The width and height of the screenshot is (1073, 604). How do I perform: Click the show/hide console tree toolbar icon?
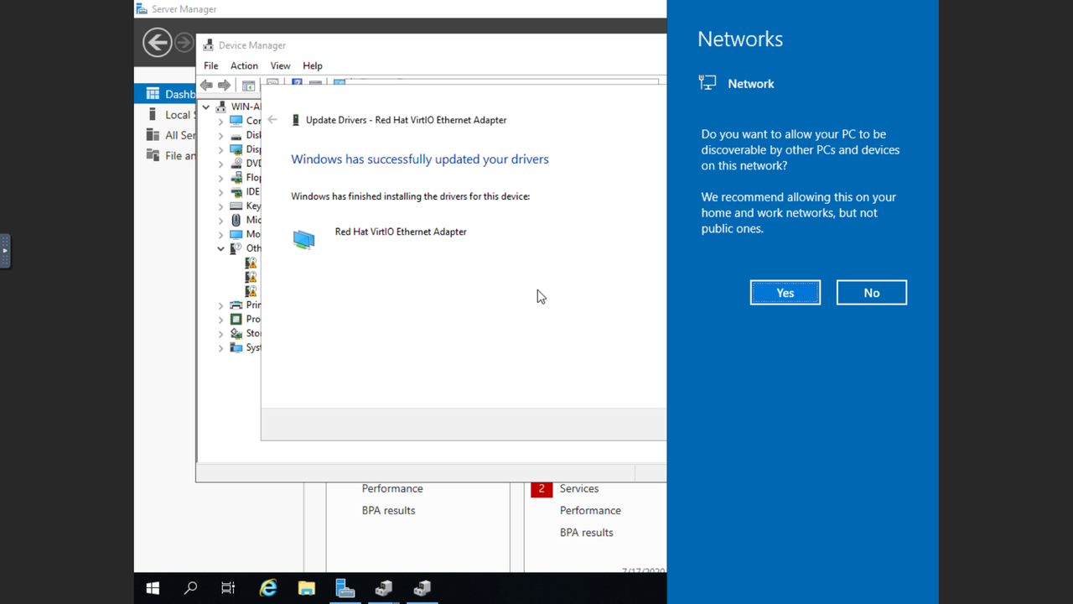(248, 86)
